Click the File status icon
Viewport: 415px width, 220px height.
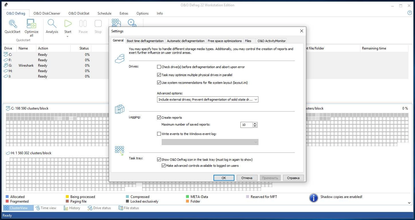pos(121,208)
